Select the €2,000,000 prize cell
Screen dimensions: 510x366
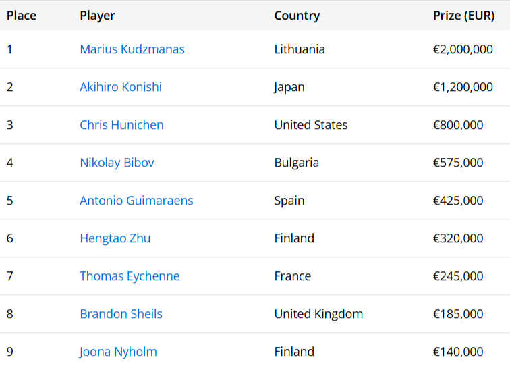(x=463, y=49)
